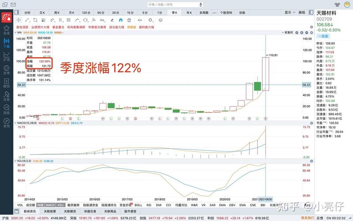Image resolution: width=353 pixels, height=221 pixels.
Task: Select the trend line drawing tool
Action: [x=27, y=20]
